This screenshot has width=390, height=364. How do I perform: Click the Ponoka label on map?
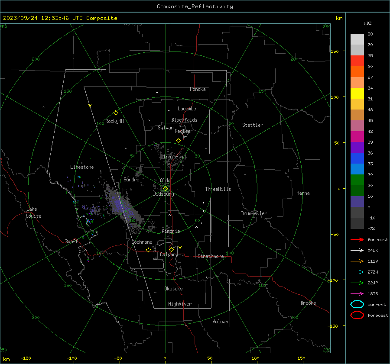198,89
